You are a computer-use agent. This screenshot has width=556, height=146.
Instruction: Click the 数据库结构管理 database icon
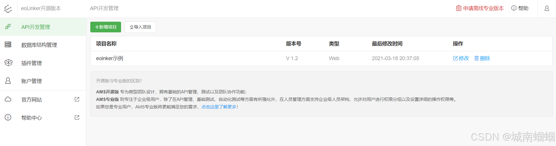coord(8,45)
